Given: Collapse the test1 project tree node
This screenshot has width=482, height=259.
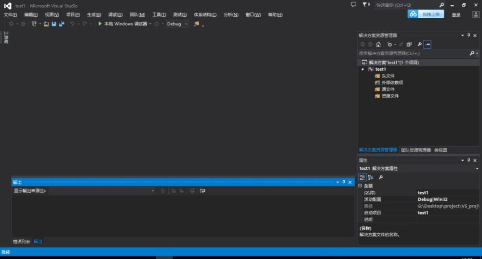Looking at the screenshot, I should pyautogui.click(x=363, y=69).
